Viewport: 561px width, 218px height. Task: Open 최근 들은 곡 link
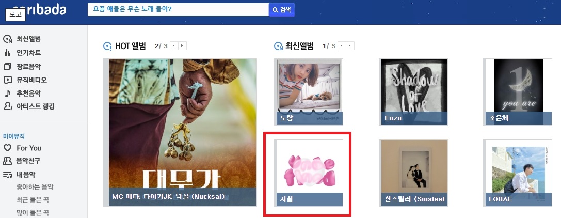[x=33, y=200]
